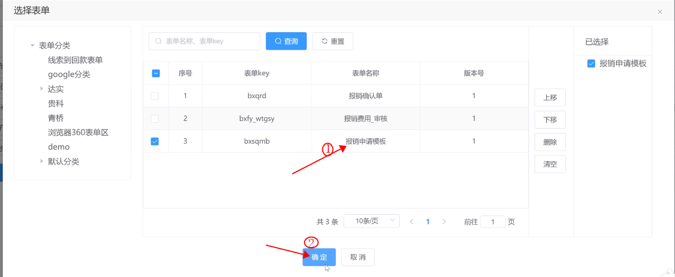Close the 选择表单 dialog with the X icon
Viewport: 675px width, 277px height.
tap(660, 11)
